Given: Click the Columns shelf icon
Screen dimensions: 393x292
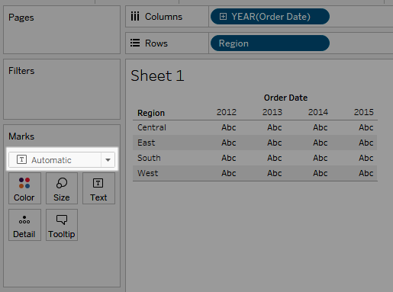Looking at the screenshot, I should click(135, 17).
